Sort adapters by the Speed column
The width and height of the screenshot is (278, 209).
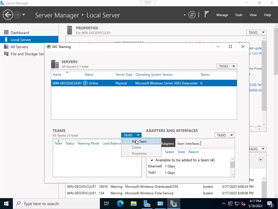point(169,152)
